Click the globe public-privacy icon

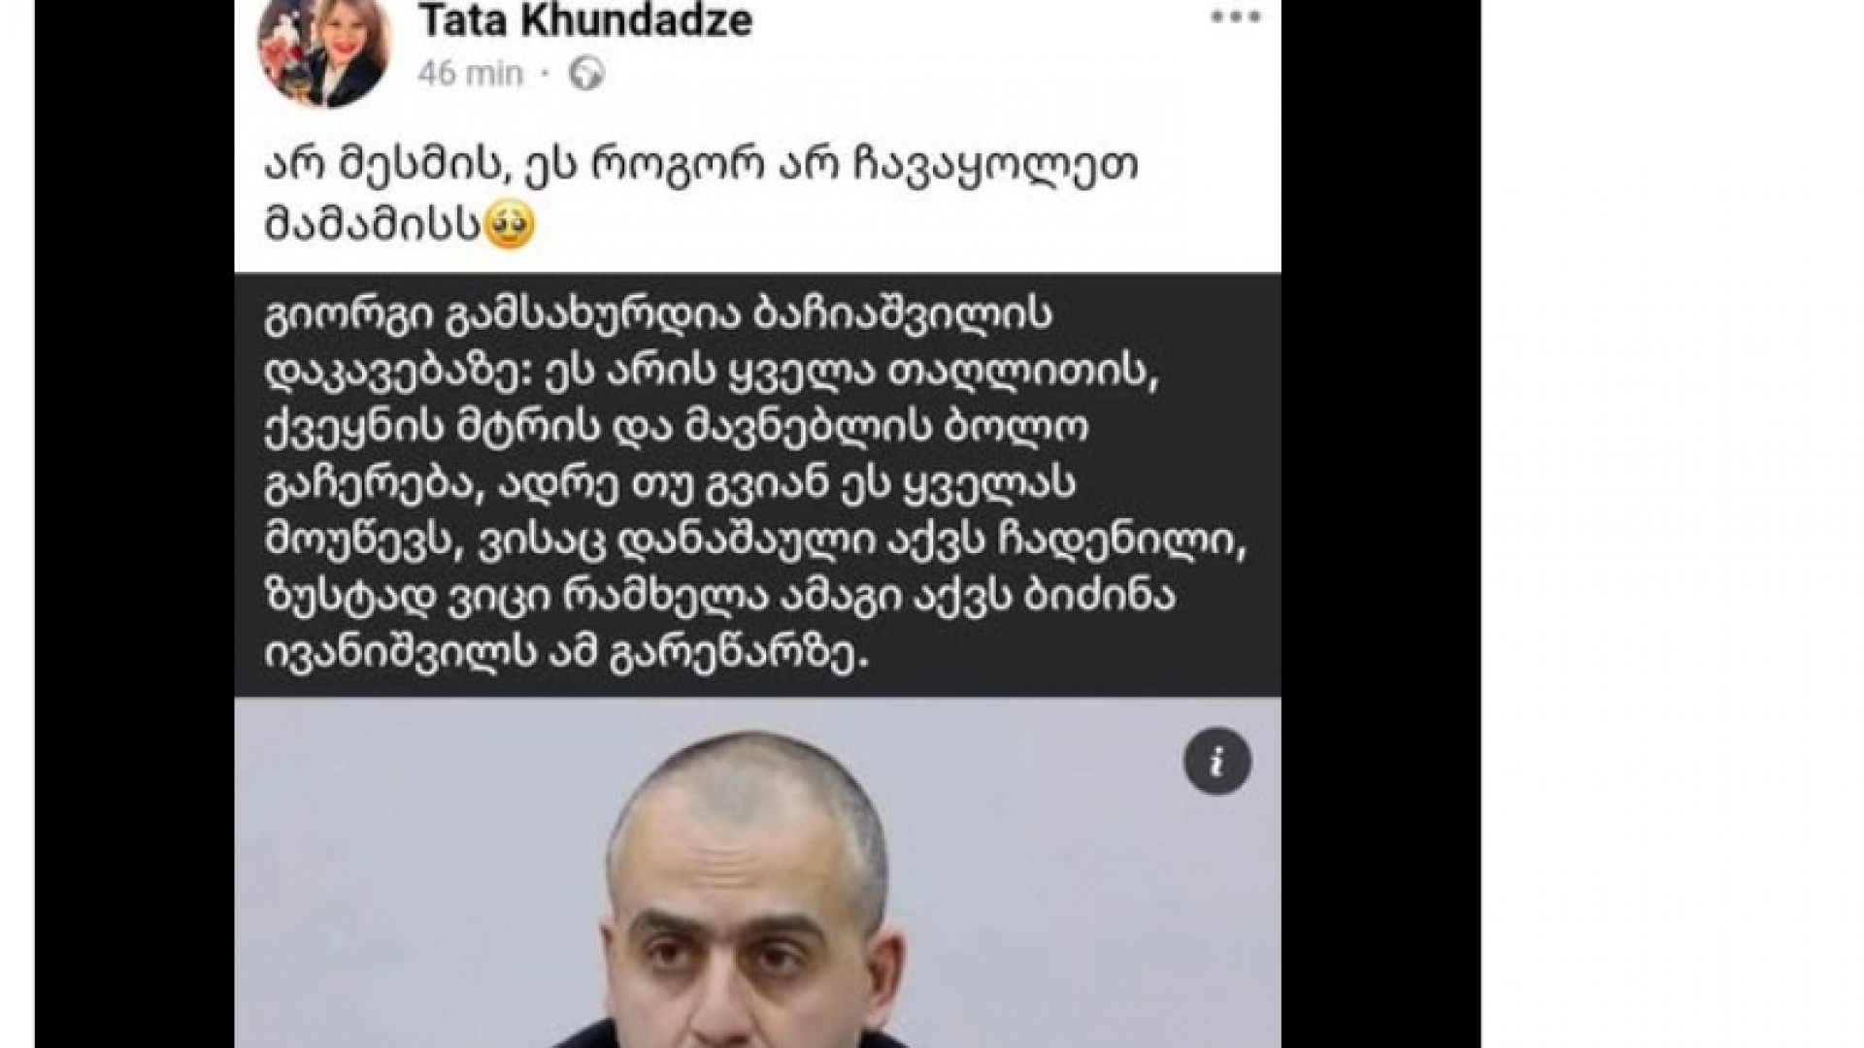(x=586, y=73)
